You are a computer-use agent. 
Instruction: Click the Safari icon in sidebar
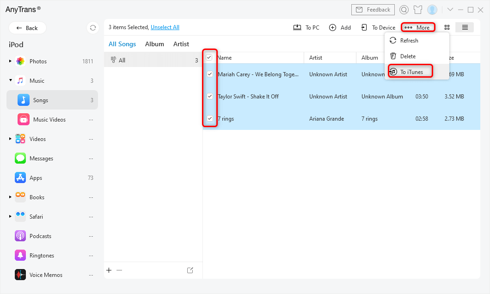[x=20, y=216]
